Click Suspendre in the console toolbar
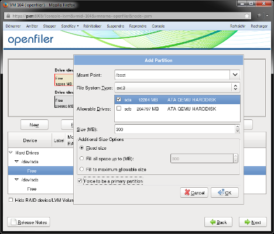This screenshot has width=274, height=234. pyautogui.click(x=115, y=26)
